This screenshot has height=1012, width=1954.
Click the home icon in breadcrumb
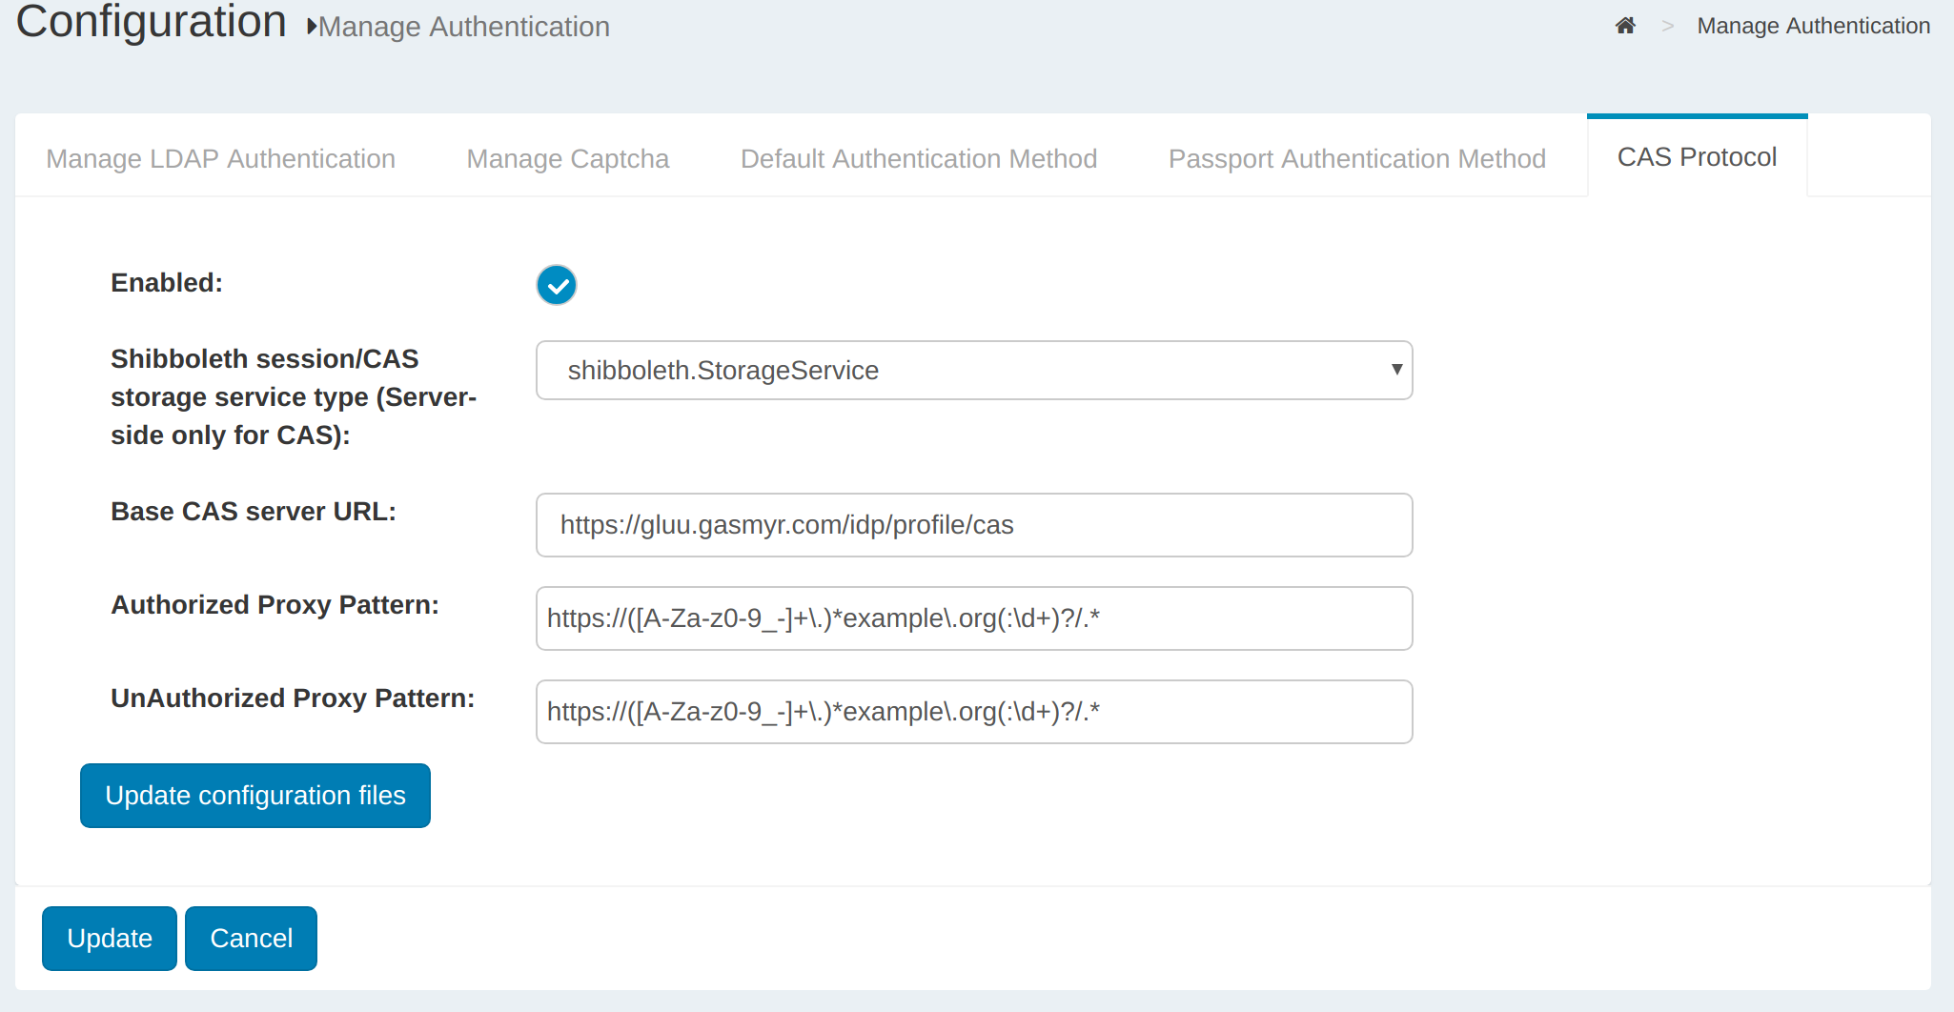click(x=1625, y=26)
